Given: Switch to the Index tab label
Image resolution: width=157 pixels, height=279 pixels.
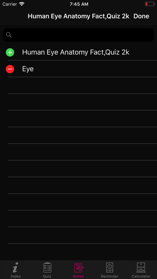Looking at the screenshot, I should point(16,276).
